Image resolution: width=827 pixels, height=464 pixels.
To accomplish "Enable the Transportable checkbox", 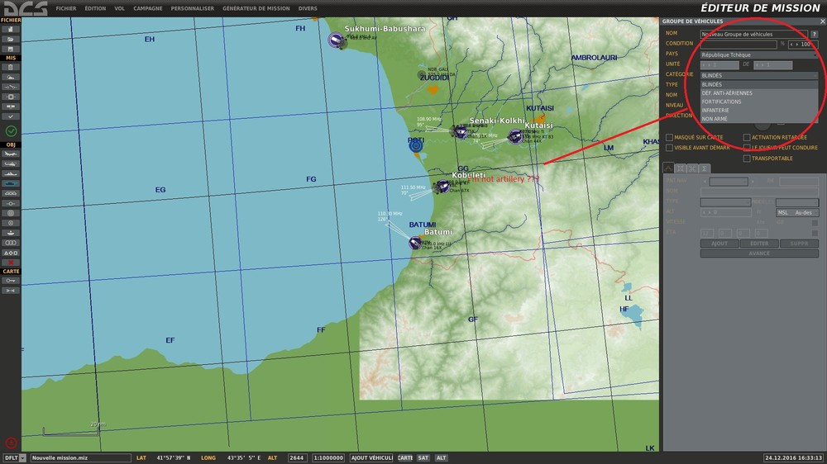I will (x=747, y=159).
